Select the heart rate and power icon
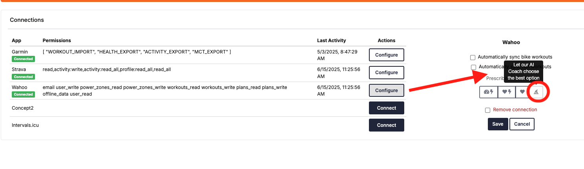This screenshot has width=584, height=169. pos(506,92)
